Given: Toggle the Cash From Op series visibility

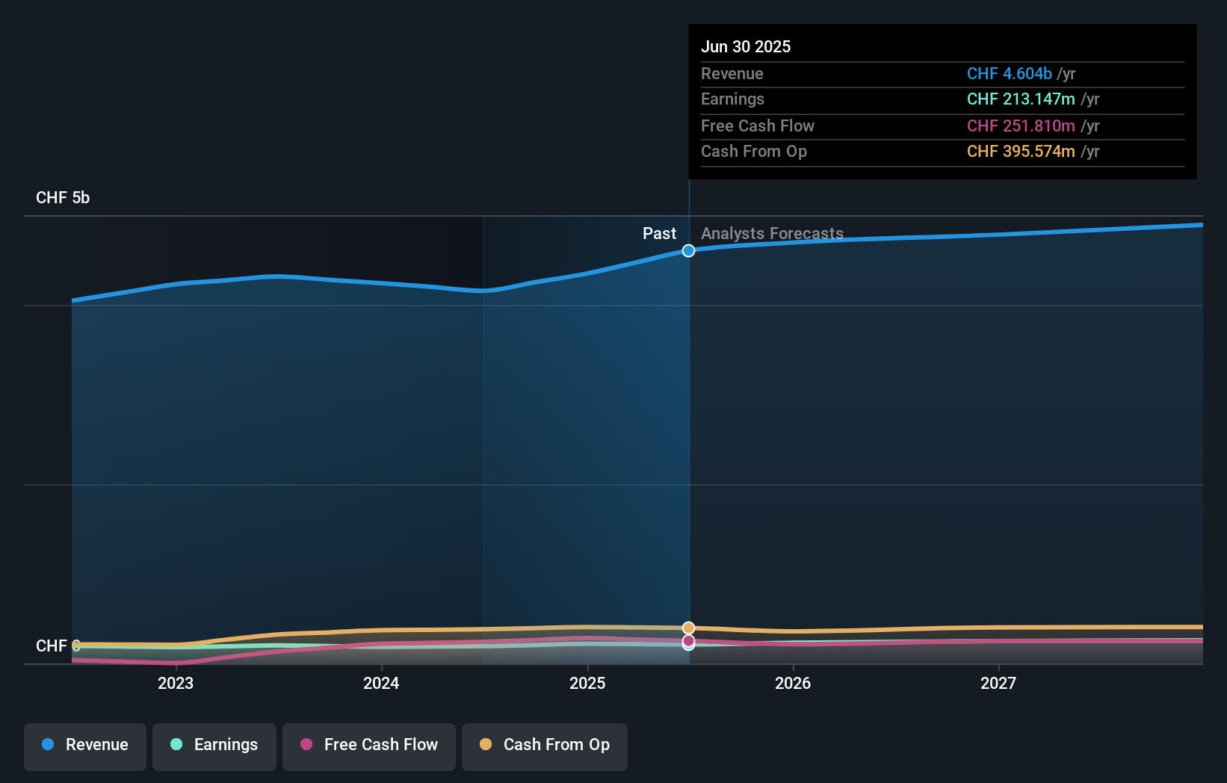Looking at the screenshot, I should point(544,745).
